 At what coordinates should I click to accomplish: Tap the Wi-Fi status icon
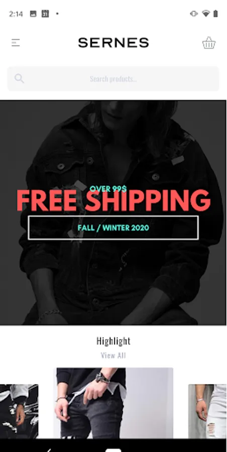click(205, 14)
